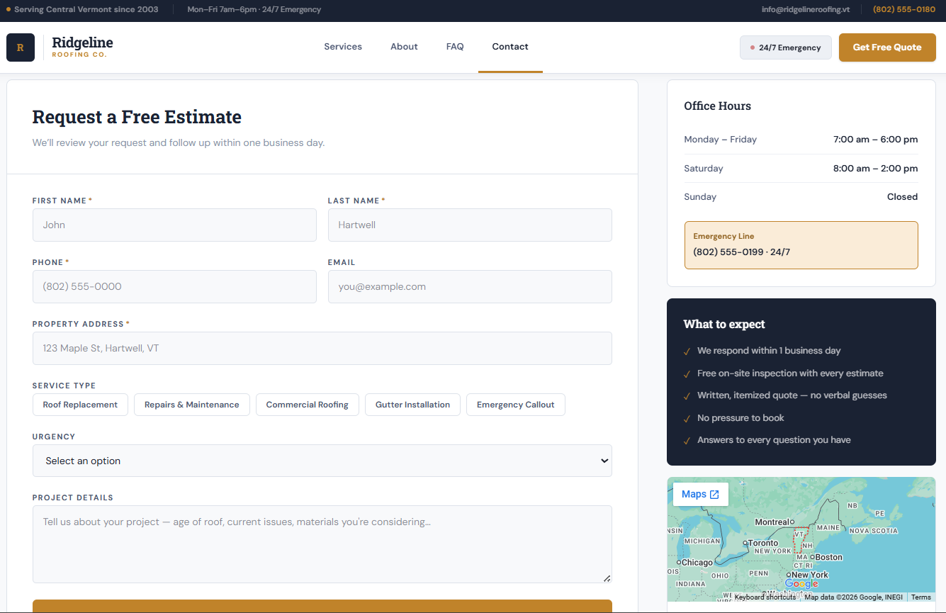Image resolution: width=946 pixels, height=613 pixels.
Task: Click the Google logo on the map
Action: [x=801, y=584]
